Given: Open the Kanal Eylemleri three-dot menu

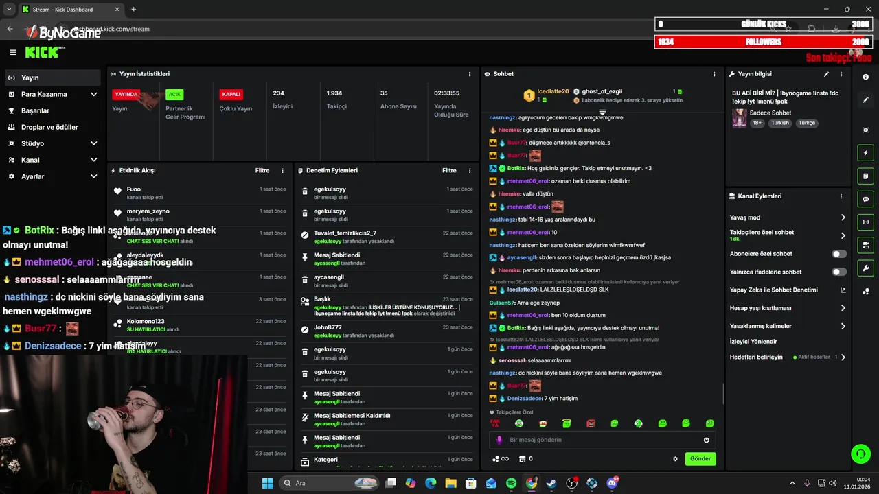Looking at the screenshot, I should point(841,196).
